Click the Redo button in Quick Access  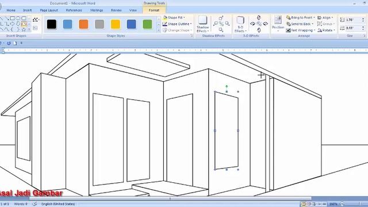tap(9, 43)
